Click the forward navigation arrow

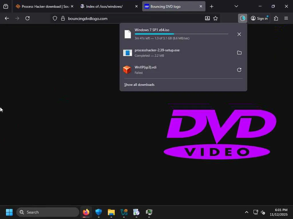pos(17,18)
